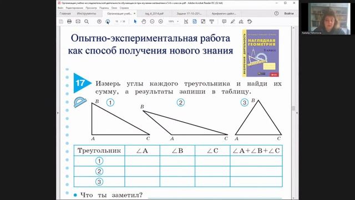Print the document with the printer icon
This screenshot has width=355, height=200.
69,22
